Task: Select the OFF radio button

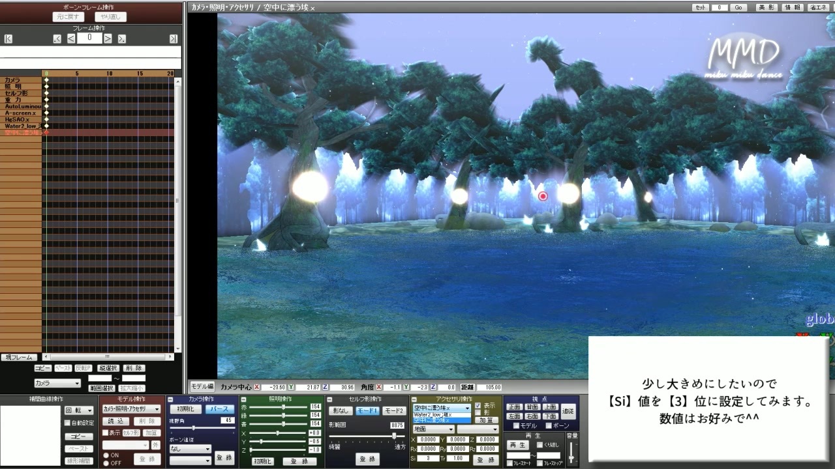Action: click(x=106, y=463)
